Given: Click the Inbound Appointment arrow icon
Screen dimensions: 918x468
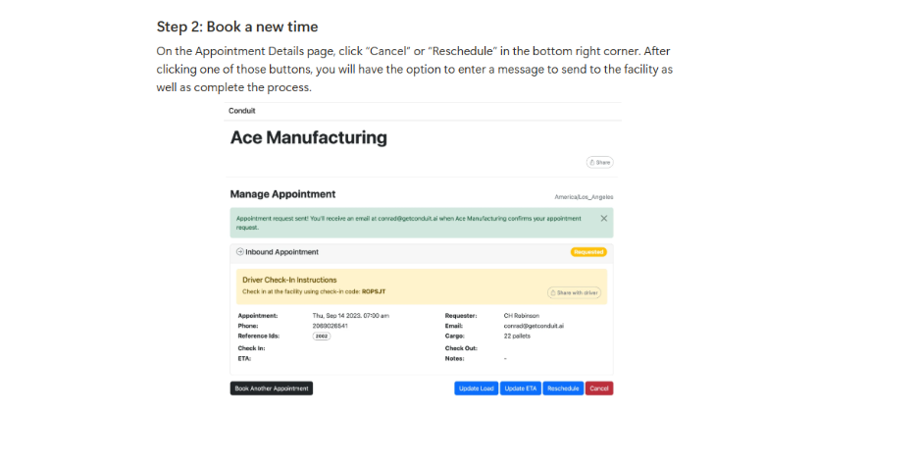Looking at the screenshot, I should [239, 252].
